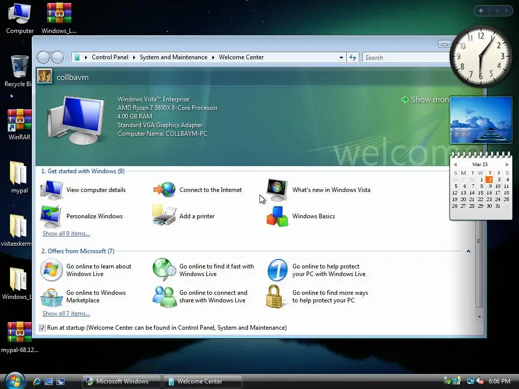
Task: Open Add a printer item
Action: 183,216
